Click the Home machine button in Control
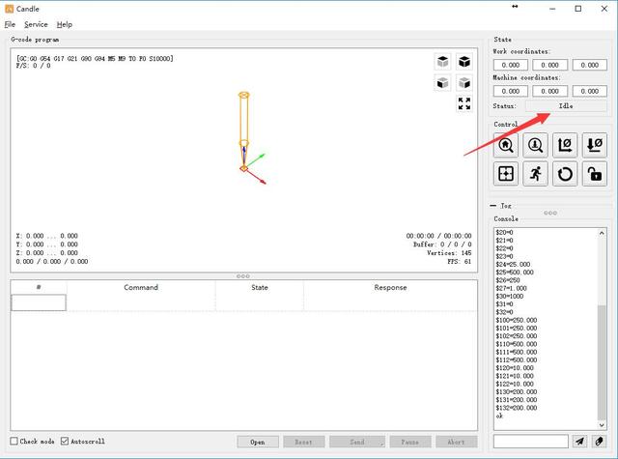The width and height of the screenshot is (618, 459). coord(506,145)
